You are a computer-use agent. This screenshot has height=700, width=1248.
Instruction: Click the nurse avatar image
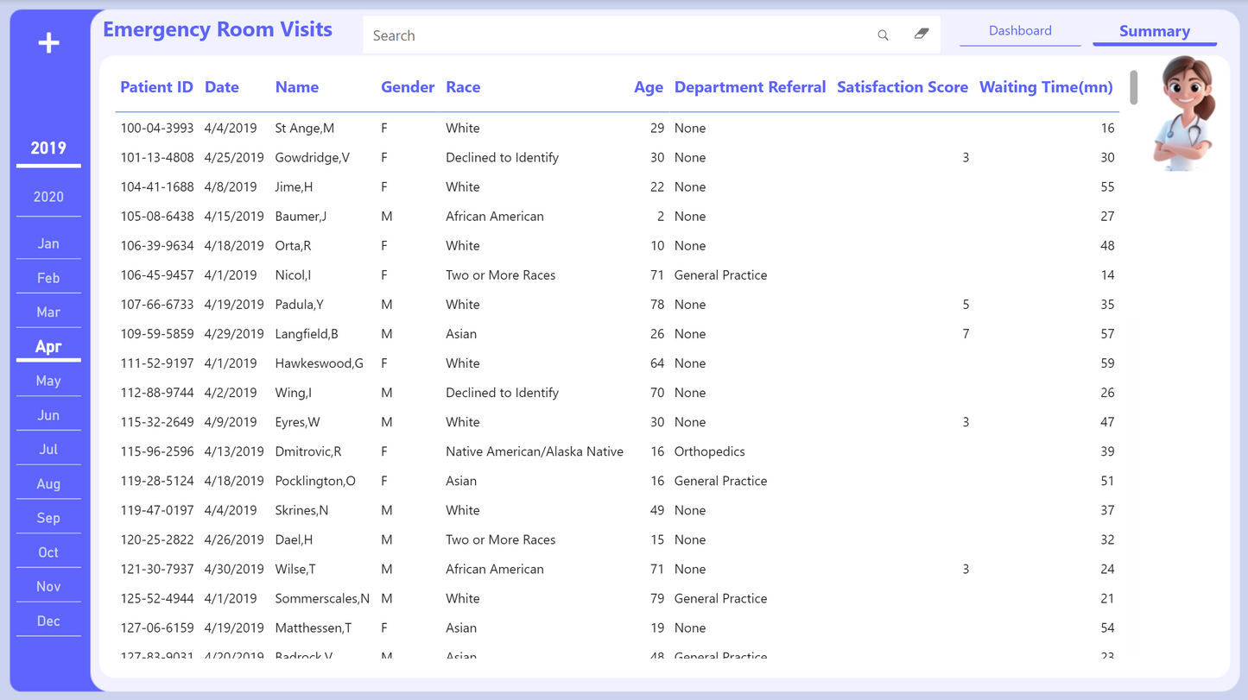coord(1185,113)
